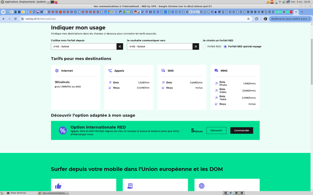Viewport: 313px width, 195px height.
Task: Click the '0,40€/min' received call rate
Action: (143, 88)
